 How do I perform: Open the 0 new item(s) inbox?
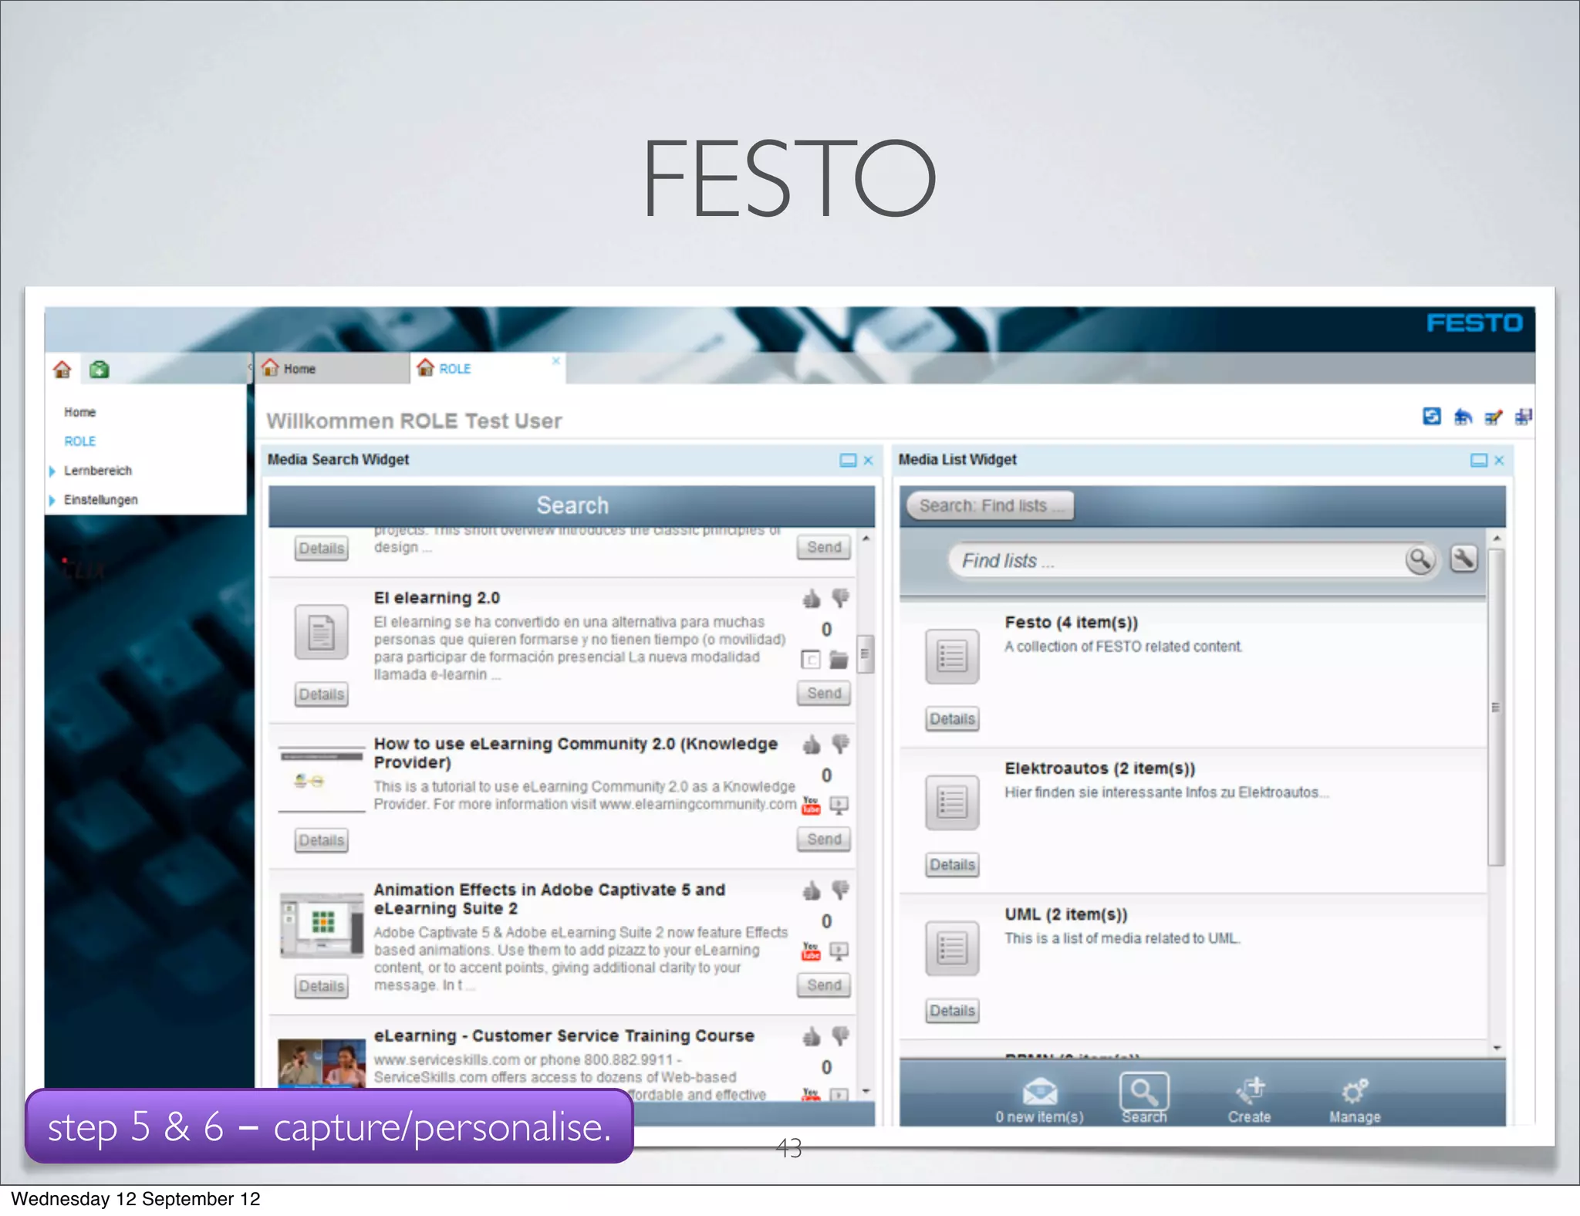(x=1039, y=1099)
